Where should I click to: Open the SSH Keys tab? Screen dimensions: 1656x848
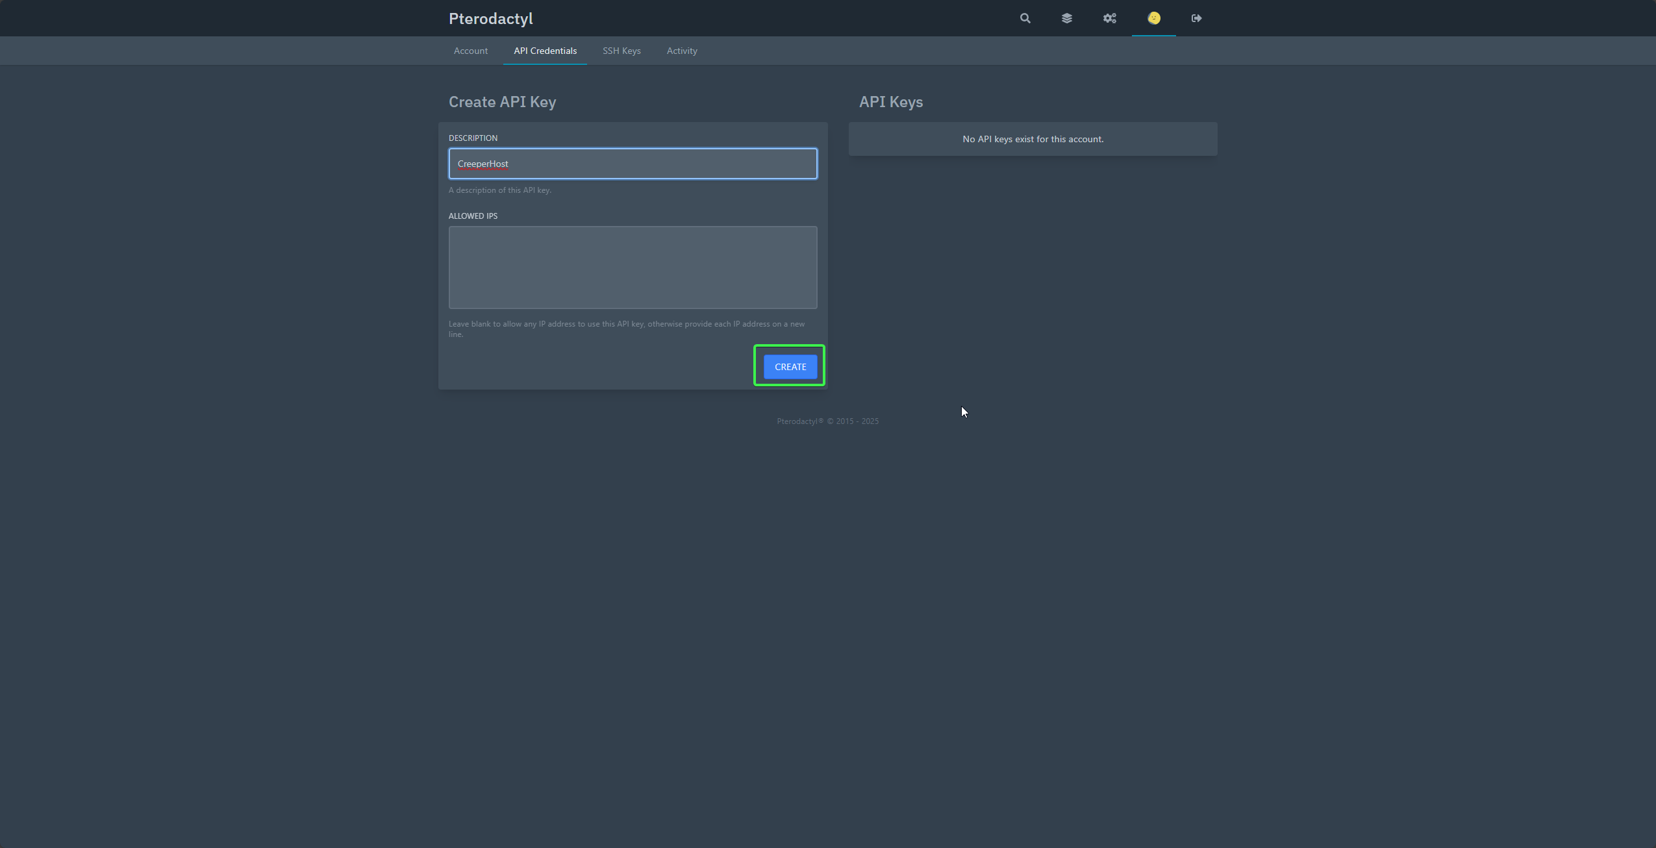[621, 51]
